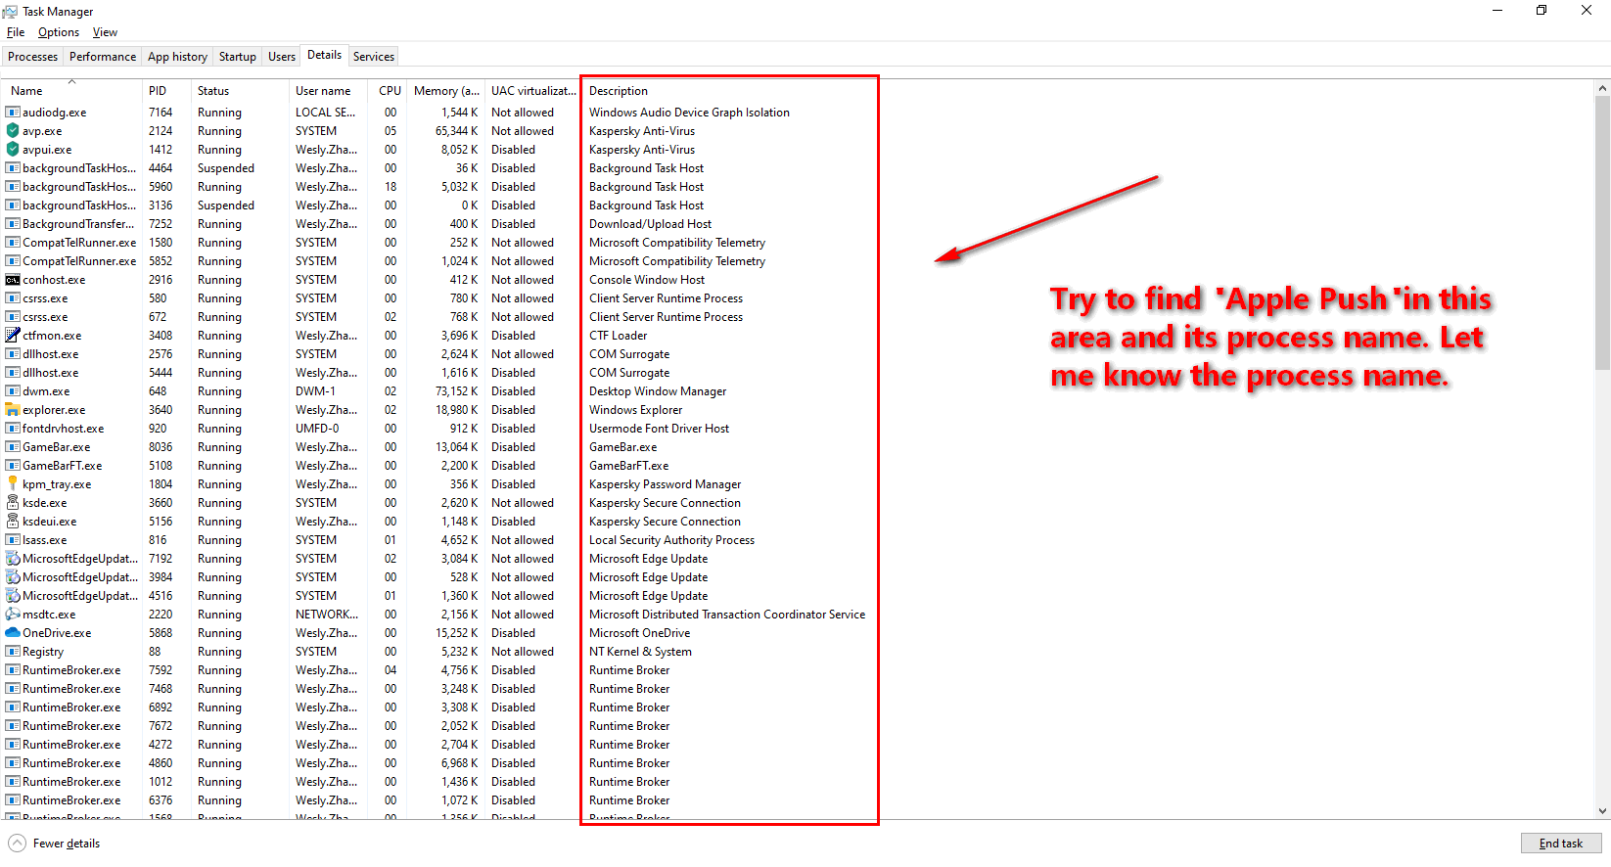Switch to the App history tab
The image size is (1611, 867).
tap(177, 57)
